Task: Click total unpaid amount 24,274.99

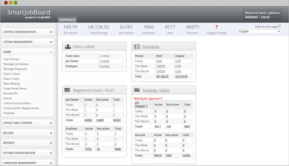Action: pyautogui.click(x=181, y=76)
